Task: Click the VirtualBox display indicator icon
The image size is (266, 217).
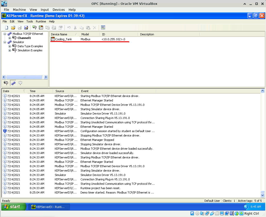Action: [222, 213]
